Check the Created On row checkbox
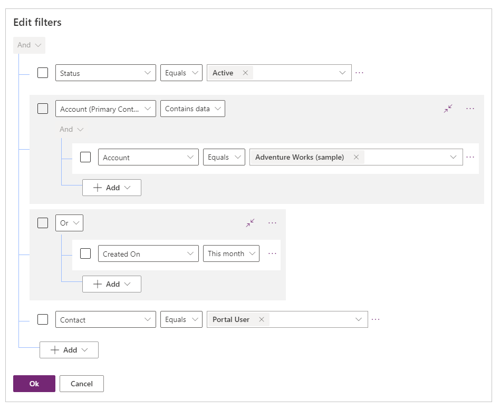This screenshot has height=410, width=500. [x=85, y=253]
